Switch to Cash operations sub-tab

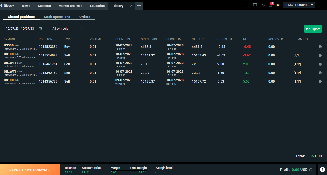[57, 17]
